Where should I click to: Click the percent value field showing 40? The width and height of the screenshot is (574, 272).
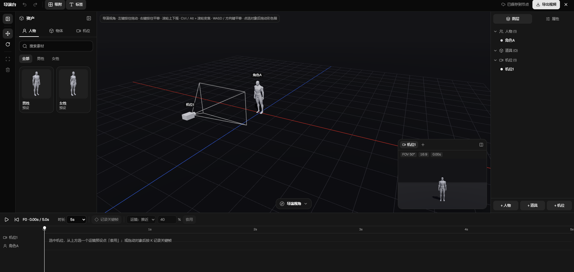(167, 220)
